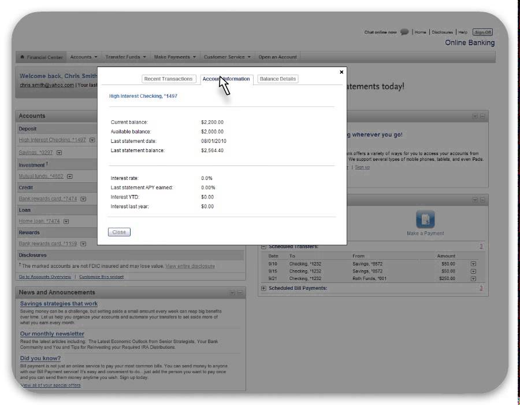Open dropdown icon next to Savings *0297
Viewport: 520px width, 405px height.
(x=59, y=153)
